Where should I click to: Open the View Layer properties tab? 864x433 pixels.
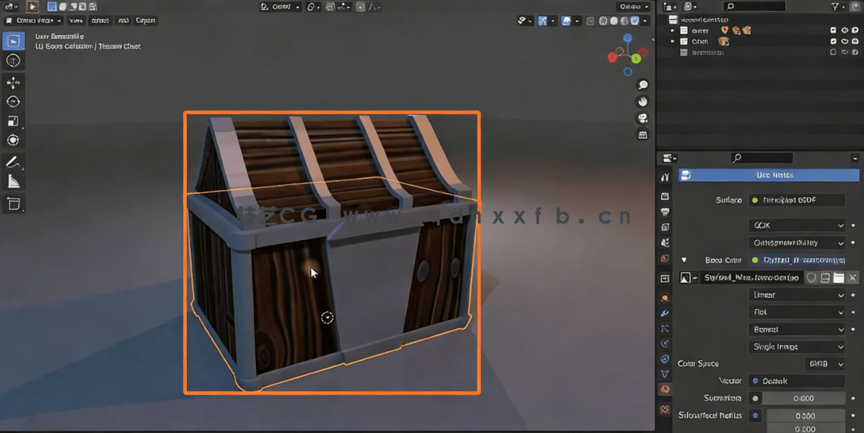(665, 227)
